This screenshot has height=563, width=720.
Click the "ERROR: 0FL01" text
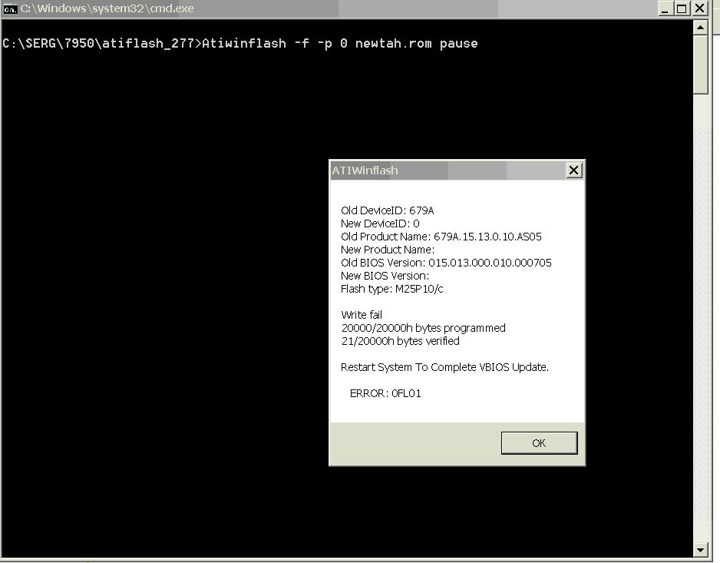pos(385,393)
